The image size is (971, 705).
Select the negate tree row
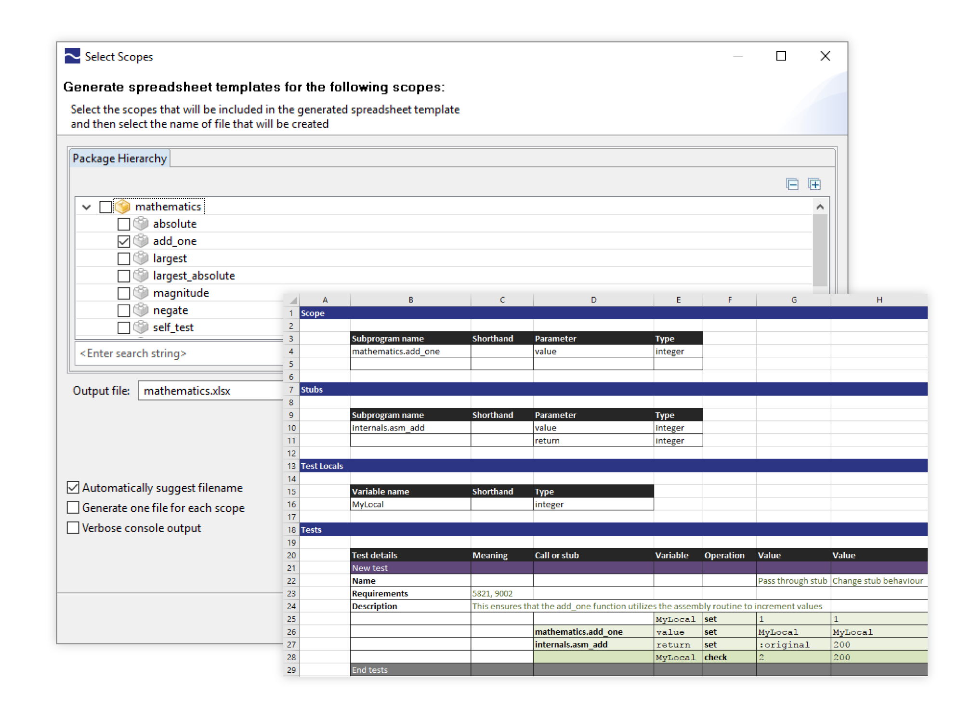tap(171, 311)
